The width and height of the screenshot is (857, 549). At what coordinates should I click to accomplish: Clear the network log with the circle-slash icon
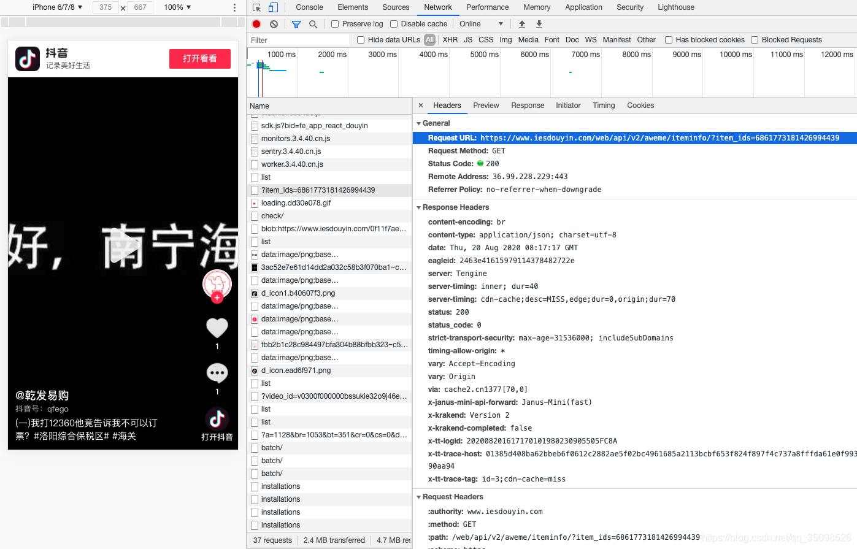click(x=274, y=24)
